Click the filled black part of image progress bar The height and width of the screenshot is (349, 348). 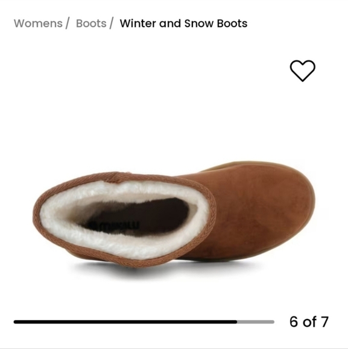pyautogui.click(x=125, y=322)
